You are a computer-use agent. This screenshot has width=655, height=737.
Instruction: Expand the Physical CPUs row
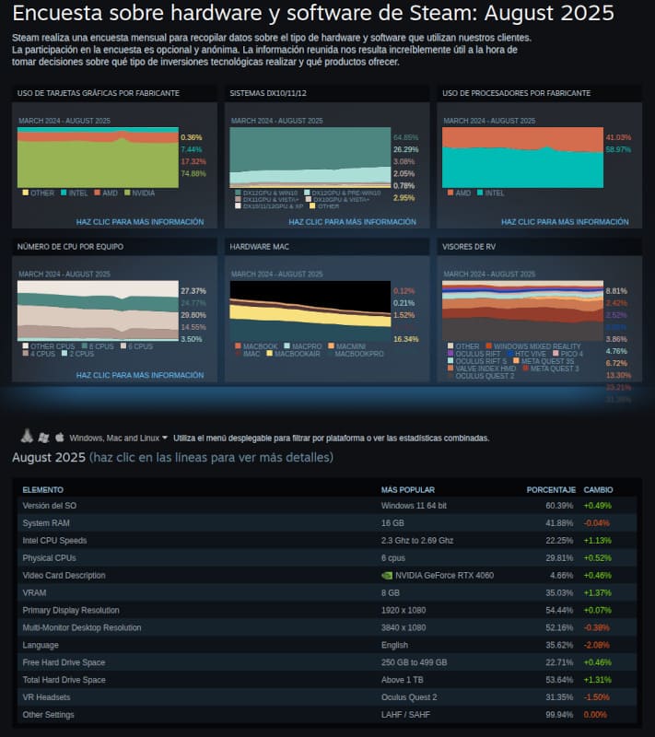click(x=327, y=558)
